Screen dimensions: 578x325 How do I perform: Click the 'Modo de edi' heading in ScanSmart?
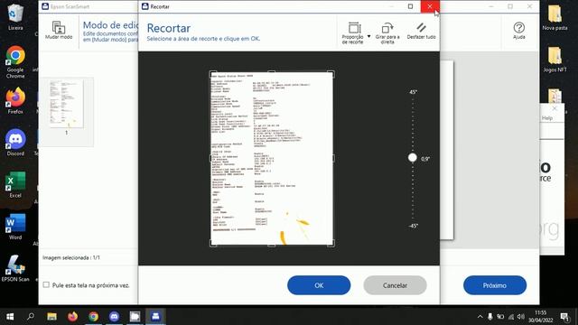(x=110, y=25)
